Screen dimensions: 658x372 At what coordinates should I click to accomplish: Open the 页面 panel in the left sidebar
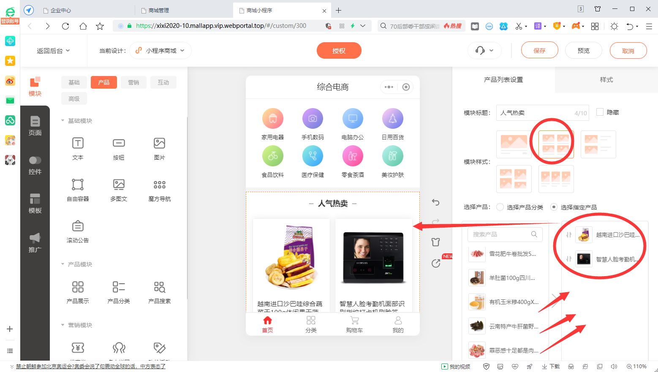click(35, 126)
